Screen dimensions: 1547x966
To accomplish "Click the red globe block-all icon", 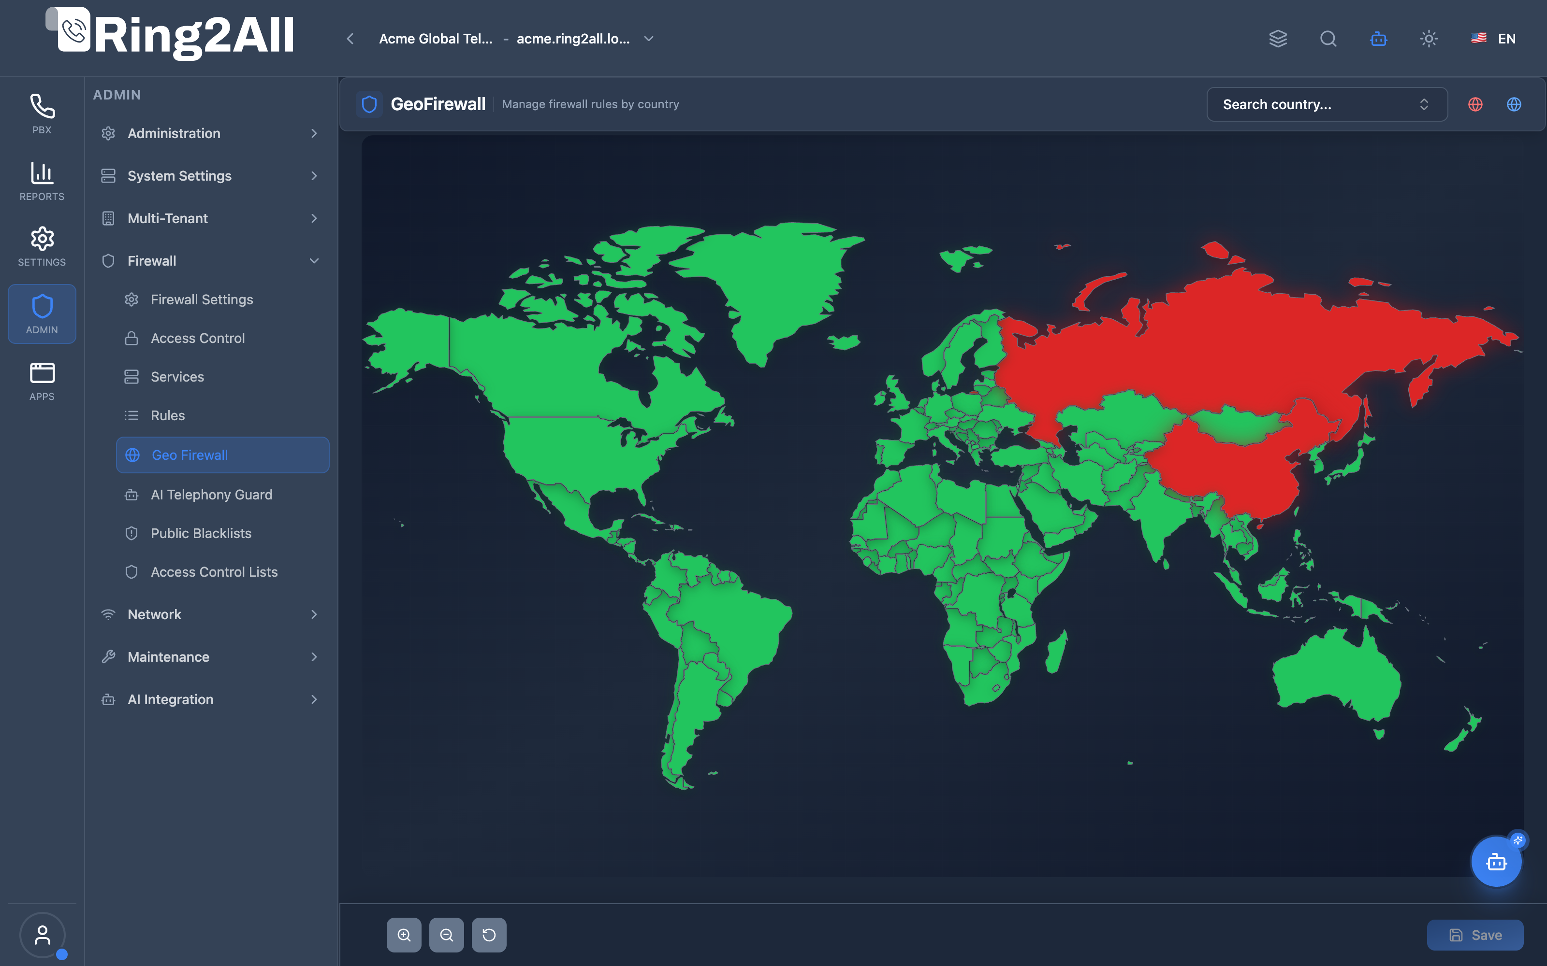I will coord(1475,104).
